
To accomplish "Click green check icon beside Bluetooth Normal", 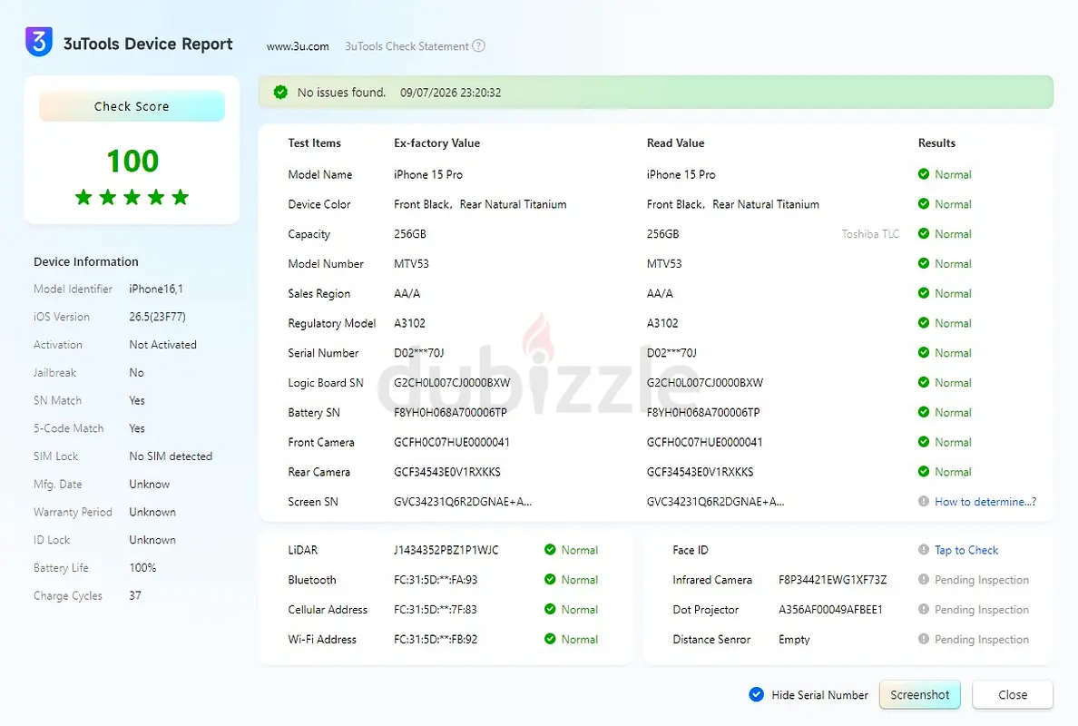I will coord(550,580).
